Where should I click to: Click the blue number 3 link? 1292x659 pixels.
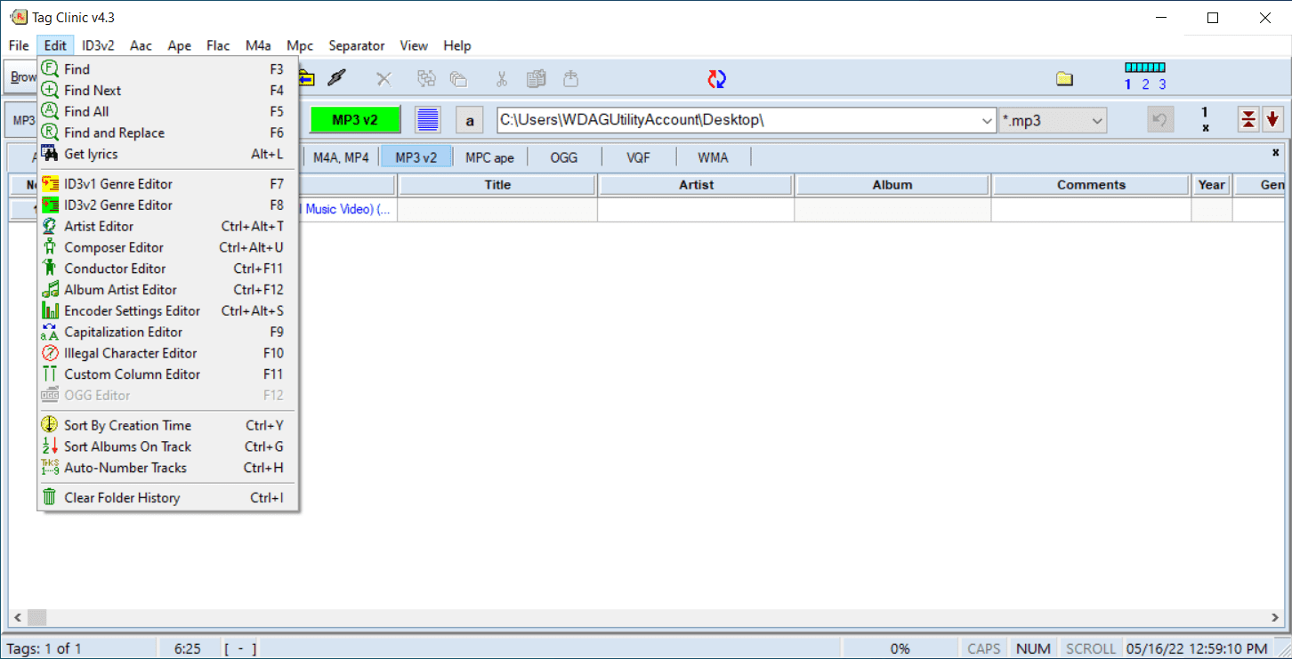1162,85
